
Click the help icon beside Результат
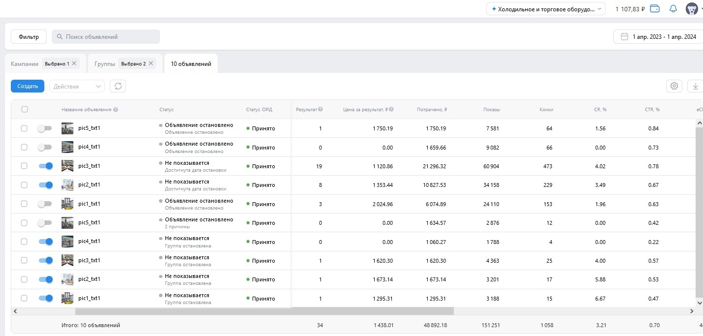click(x=320, y=109)
